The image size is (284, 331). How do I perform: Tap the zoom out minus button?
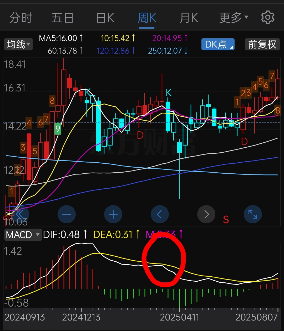pos(67,214)
